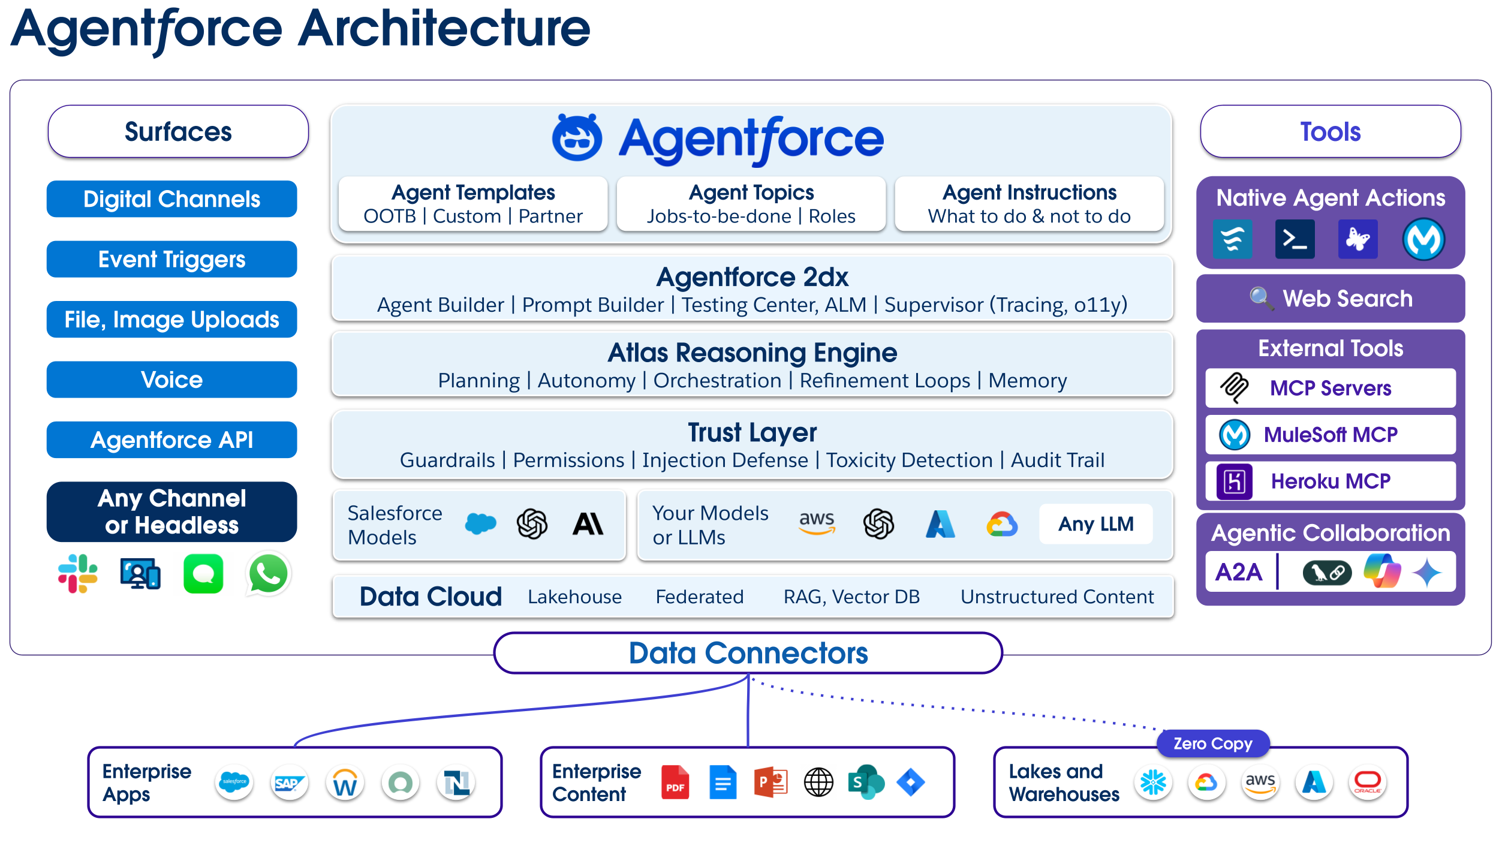
Task: Select the Event Triggers button
Action: coord(171,259)
